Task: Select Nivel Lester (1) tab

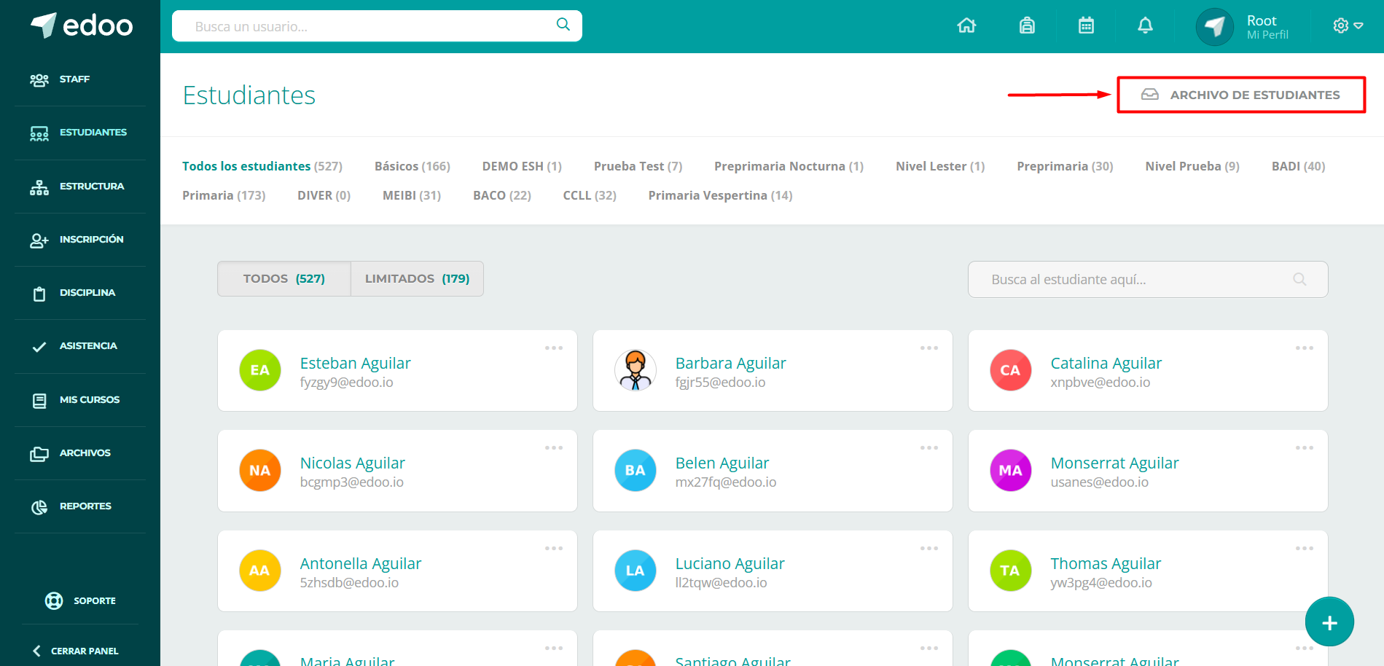Action: (940, 166)
